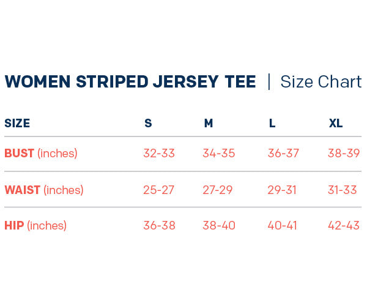Viewport: 367px width, 306px height.
Task: Click hip measurement 36-38 for size S
Action: (x=159, y=226)
